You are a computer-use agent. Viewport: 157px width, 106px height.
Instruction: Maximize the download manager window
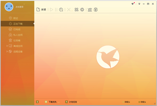[148, 4]
